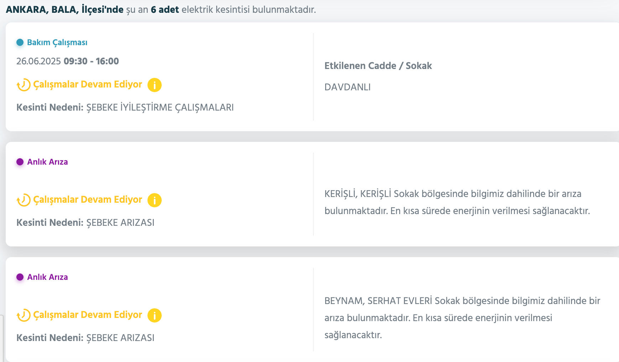Viewport: 619px width, 362px height.
Task: Open info icon for KERİŞLİ fault entry
Action: 155,199
